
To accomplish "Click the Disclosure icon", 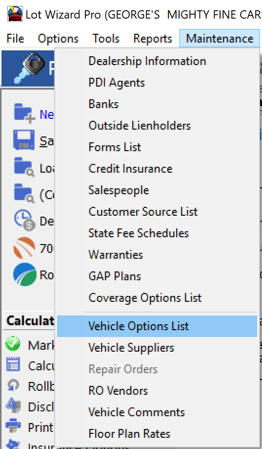I will [13, 406].
